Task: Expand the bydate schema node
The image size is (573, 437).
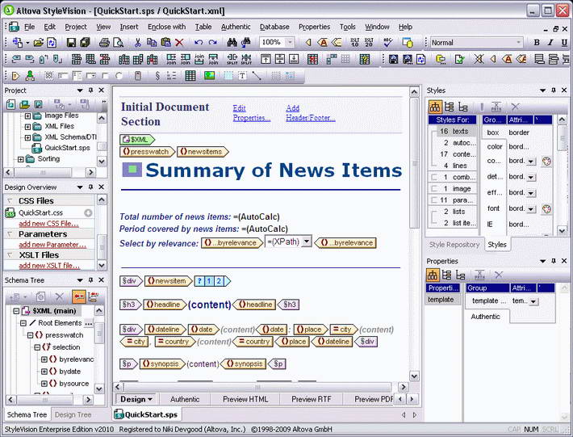Action: pos(44,372)
